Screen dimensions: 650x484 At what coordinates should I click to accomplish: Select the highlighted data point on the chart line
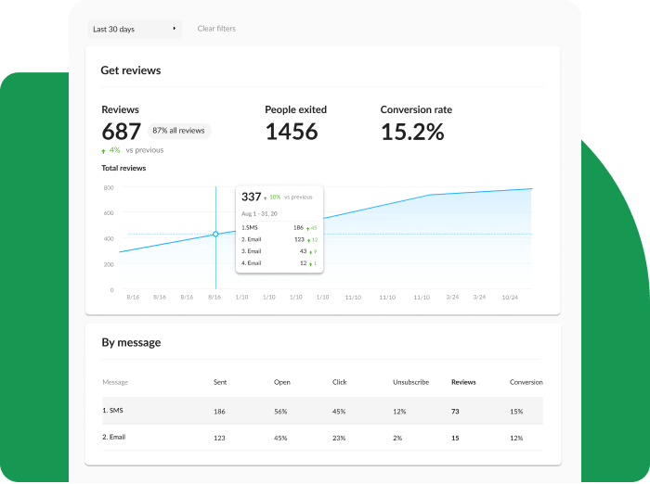pyautogui.click(x=215, y=235)
